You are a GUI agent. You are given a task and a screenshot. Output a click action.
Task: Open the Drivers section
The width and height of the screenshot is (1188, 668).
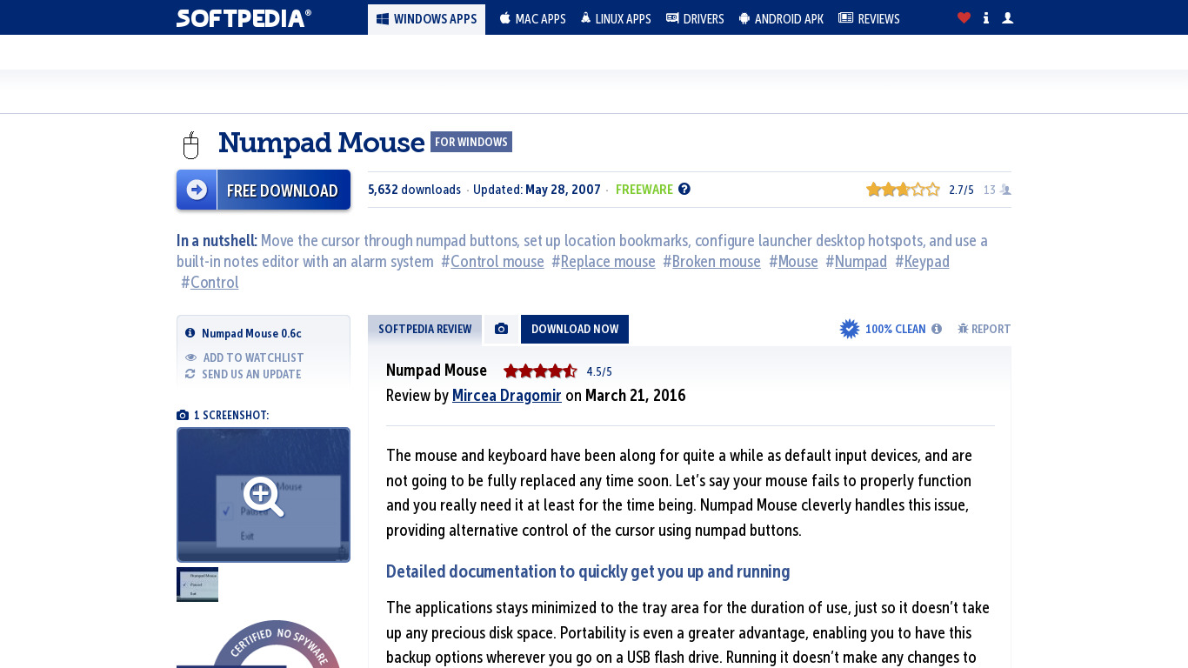pos(695,19)
